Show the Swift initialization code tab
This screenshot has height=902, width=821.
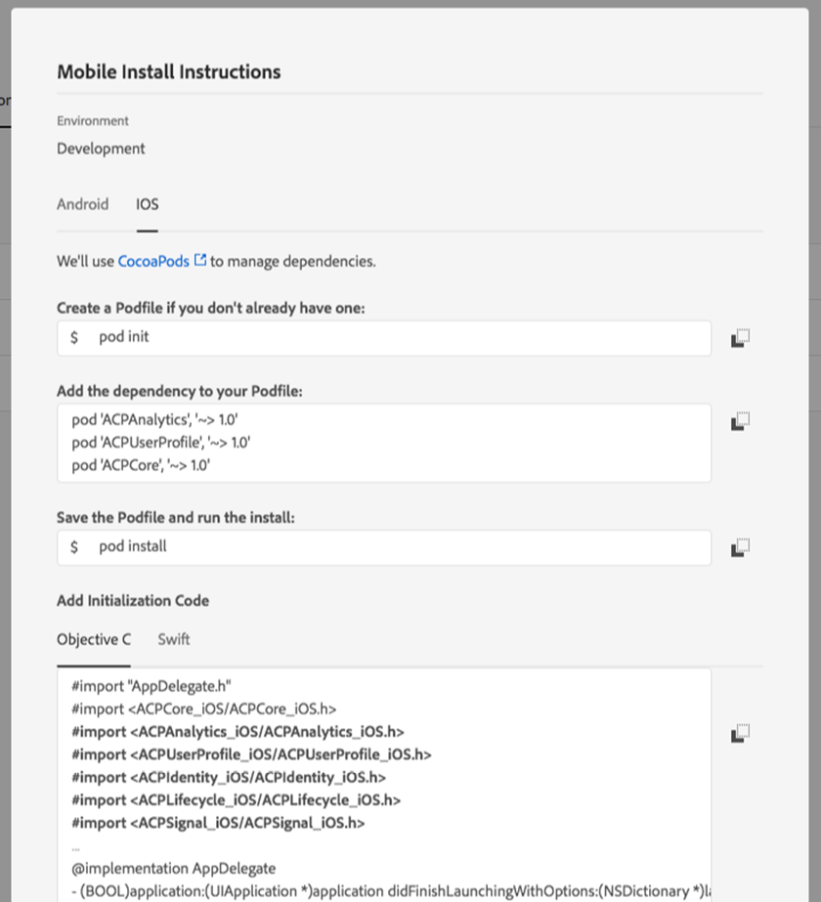pyautogui.click(x=174, y=639)
